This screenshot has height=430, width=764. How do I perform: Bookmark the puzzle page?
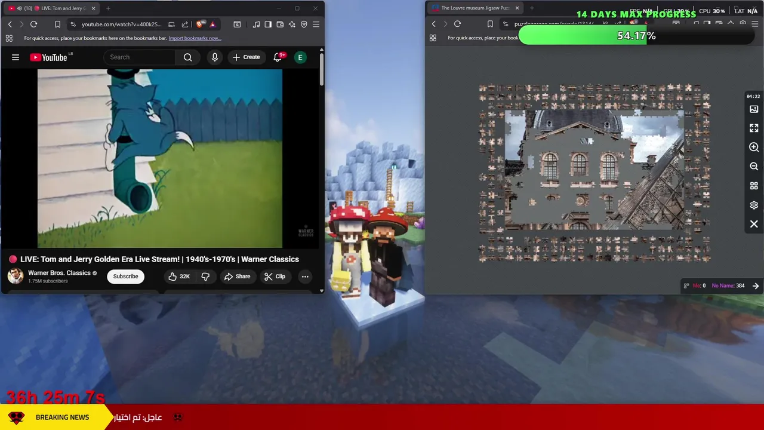(x=490, y=24)
